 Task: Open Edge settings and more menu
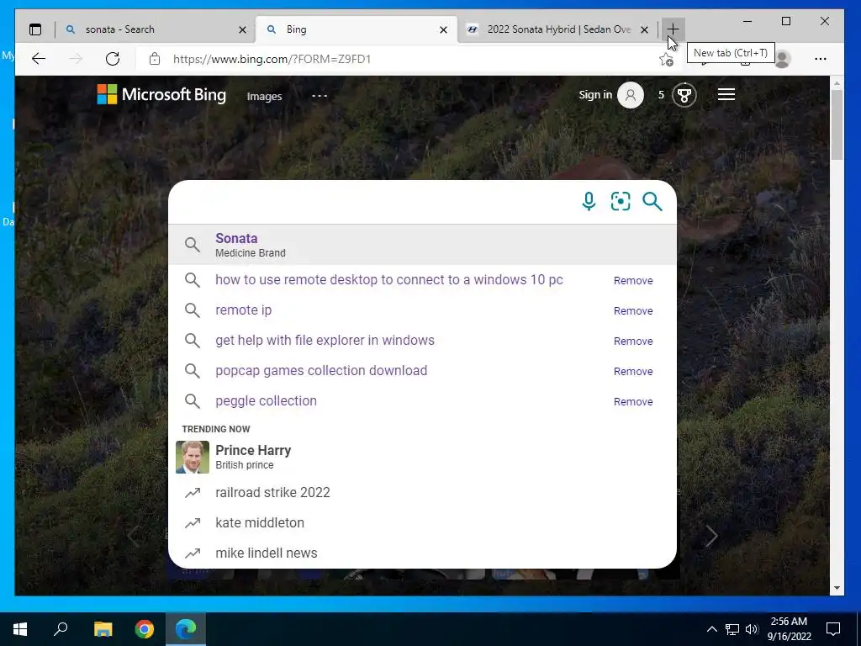pos(821,59)
